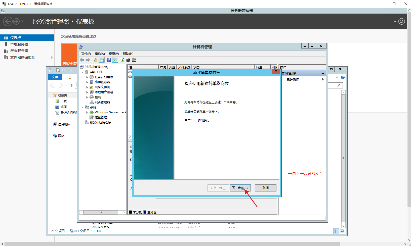Screen dimensions: 411x246
Task: Select 本地服务器 in Server Manager sidebar
Action: (x=19, y=44)
